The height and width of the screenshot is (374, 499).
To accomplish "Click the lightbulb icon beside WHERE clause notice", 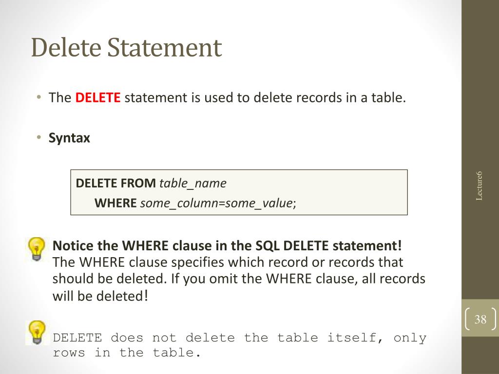I will click(x=37, y=249).
